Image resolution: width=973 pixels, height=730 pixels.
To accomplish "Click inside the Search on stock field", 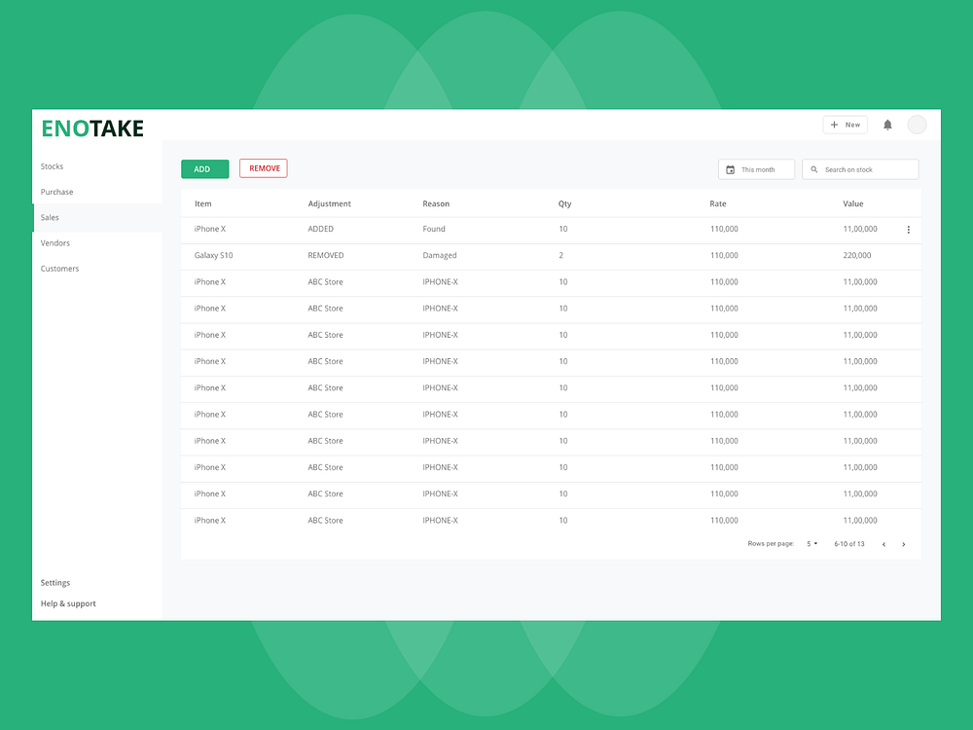I will (866, 169).
